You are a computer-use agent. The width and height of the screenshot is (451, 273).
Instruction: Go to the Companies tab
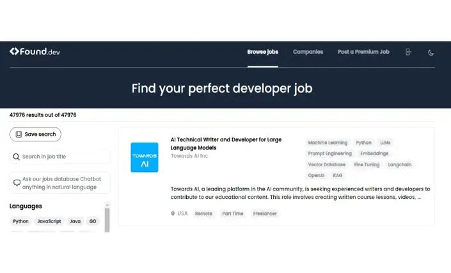(x=308, y=52)
